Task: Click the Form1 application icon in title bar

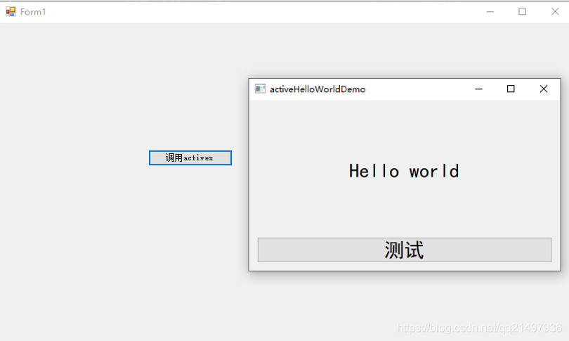Action: (x=11, y=12)
